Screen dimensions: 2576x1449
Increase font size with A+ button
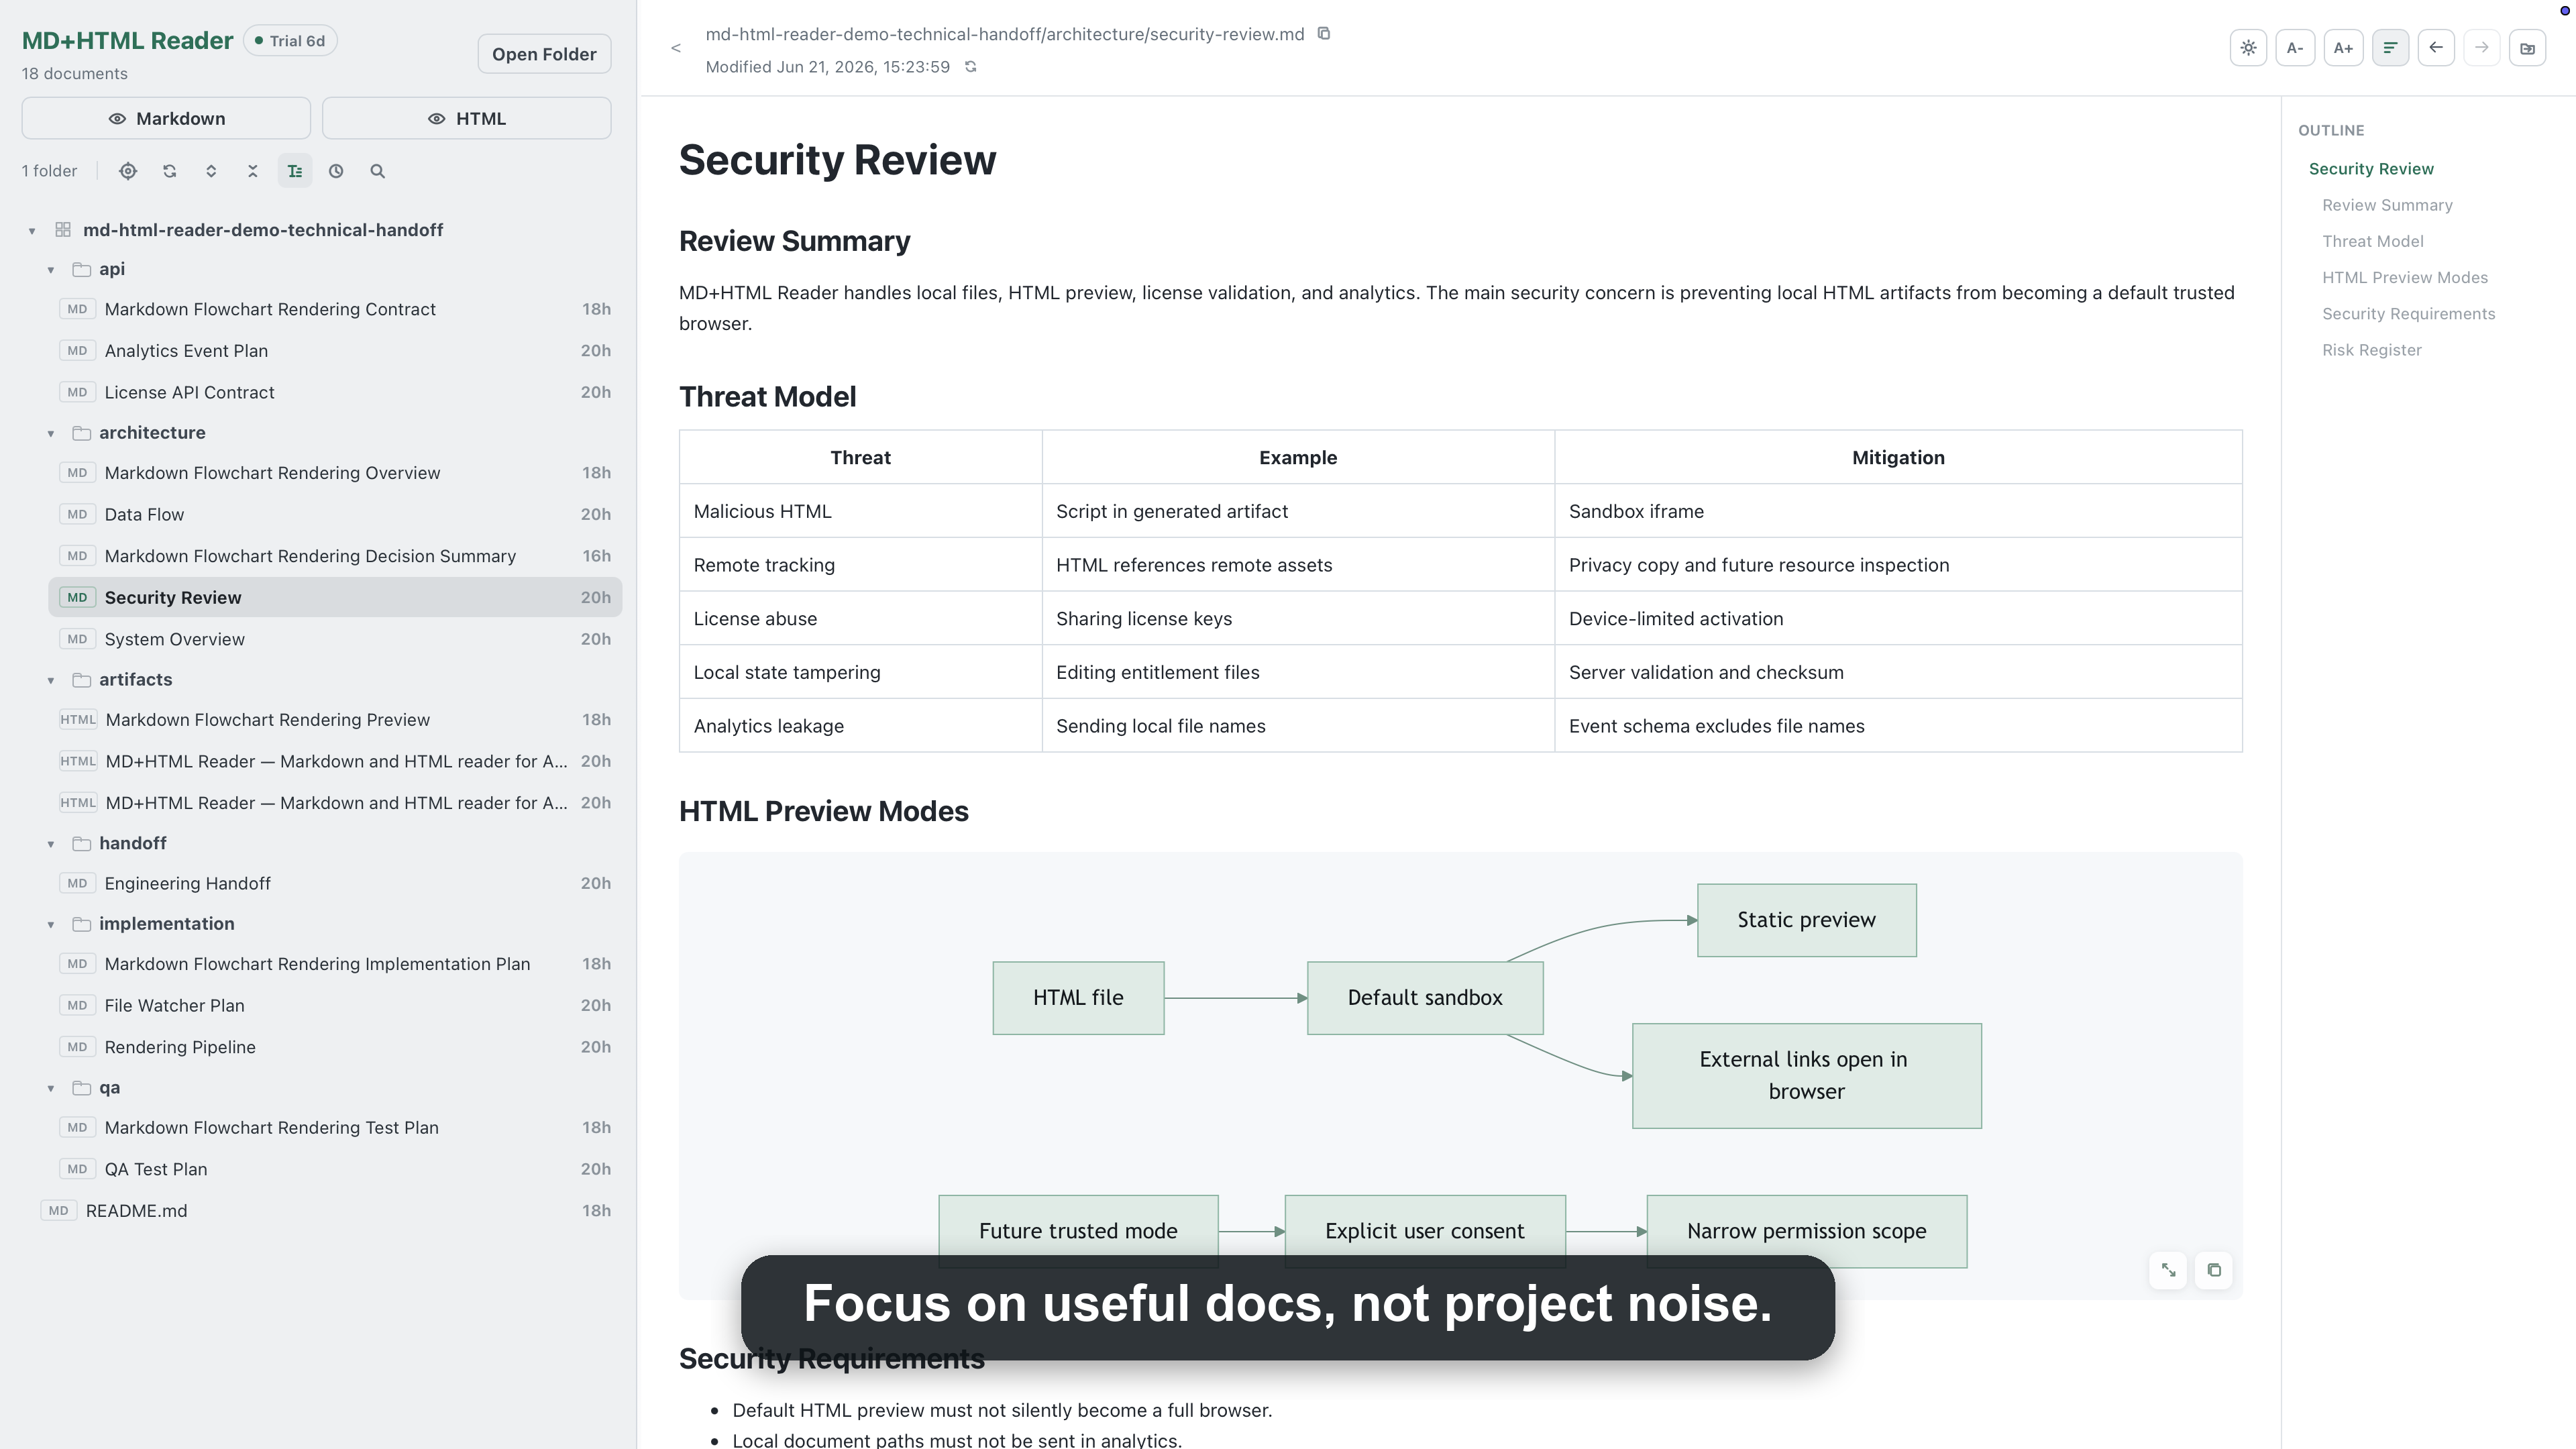(2343, 48)
